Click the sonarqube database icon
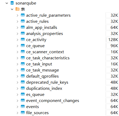Screen dimensions: 119x116 pos(12,3)
